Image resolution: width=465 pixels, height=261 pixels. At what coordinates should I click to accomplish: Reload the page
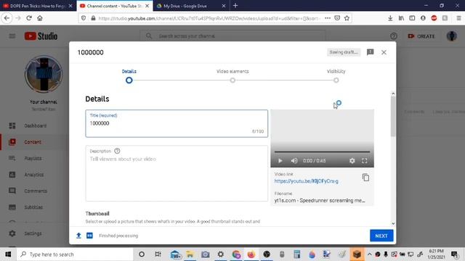click(x=29, y=18)
